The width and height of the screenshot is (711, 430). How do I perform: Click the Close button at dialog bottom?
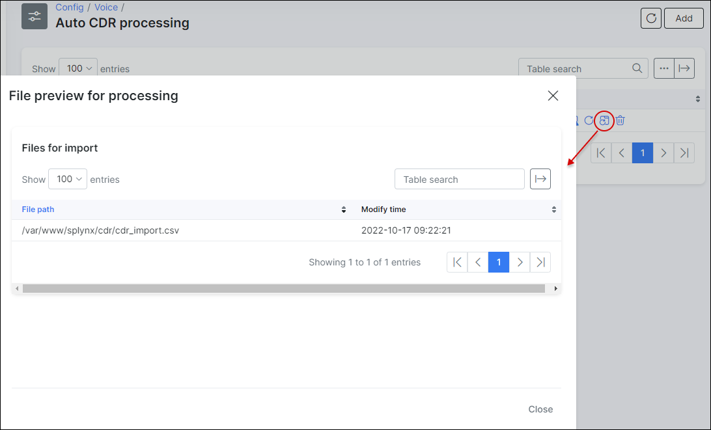click(540, 409)
